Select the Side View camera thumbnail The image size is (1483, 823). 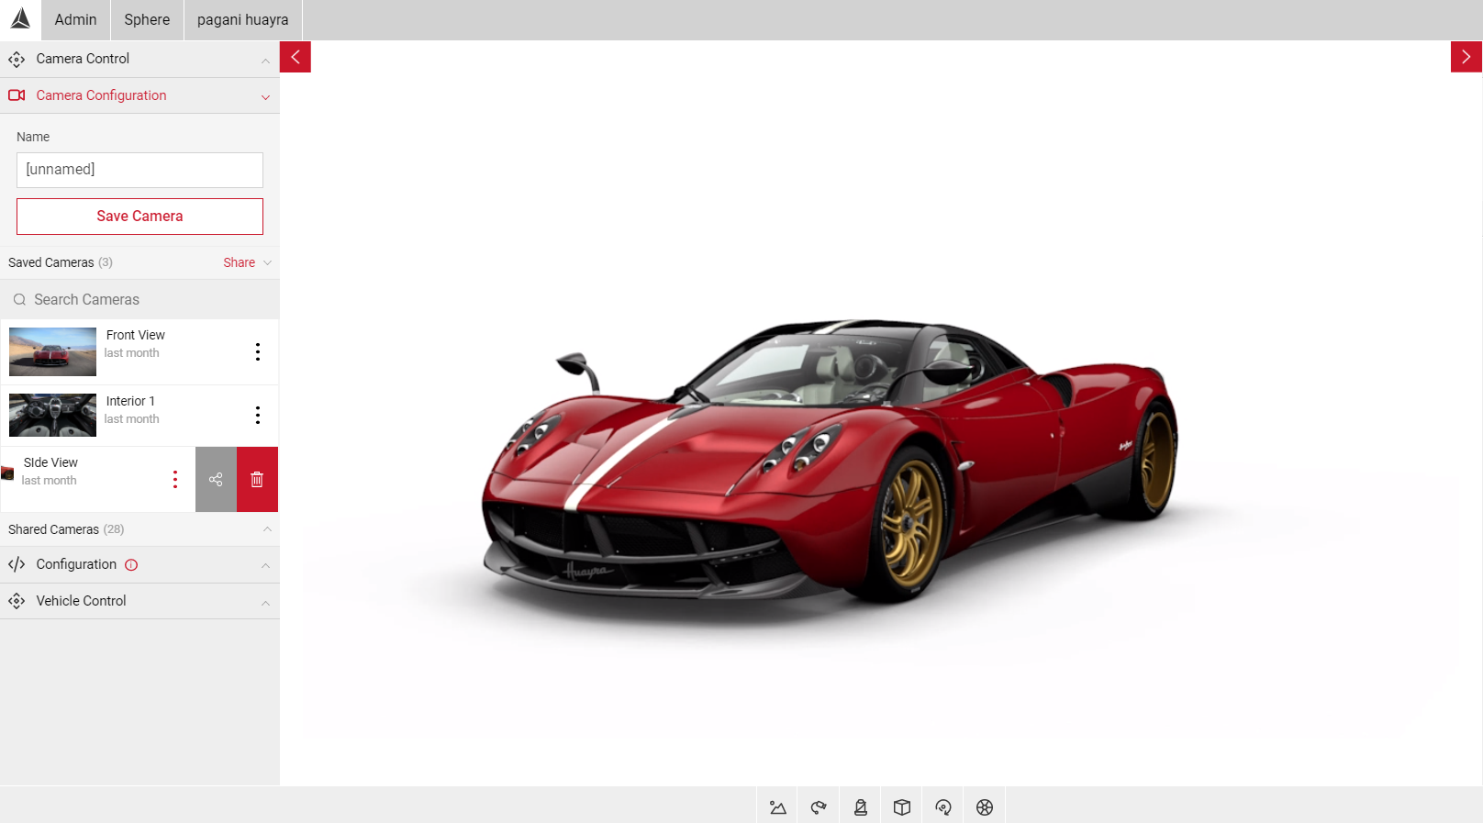click(7, 473)
